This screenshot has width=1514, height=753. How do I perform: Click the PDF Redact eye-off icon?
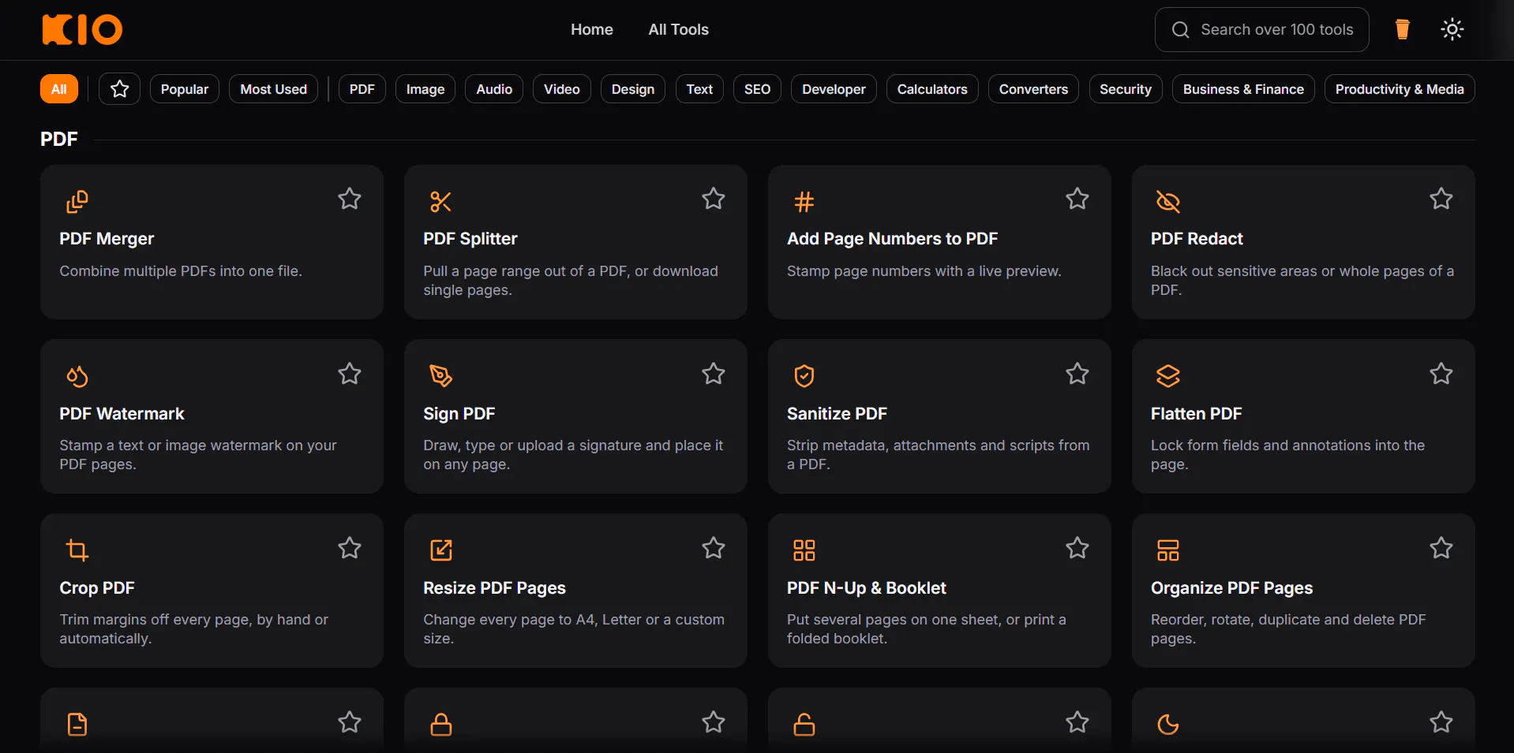tap(1168, 202)
